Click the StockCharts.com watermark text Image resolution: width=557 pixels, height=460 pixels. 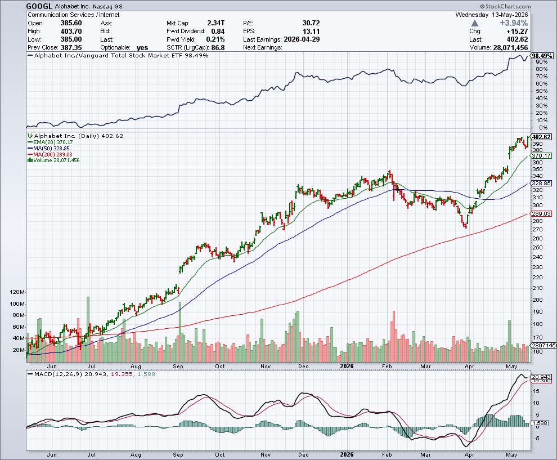[x=505, y=6]
